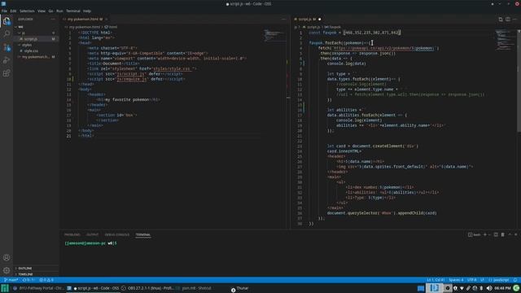Split the right editor
This screenshot has height=293, width=521.
[508, 20]
